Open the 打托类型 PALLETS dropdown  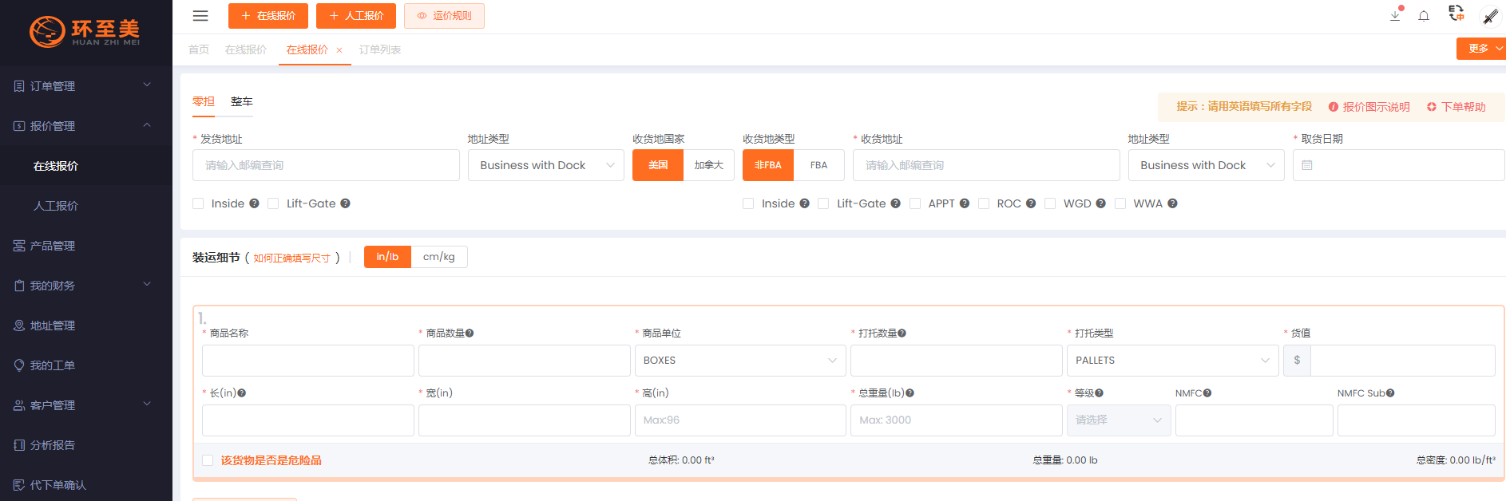point(1171,361)
